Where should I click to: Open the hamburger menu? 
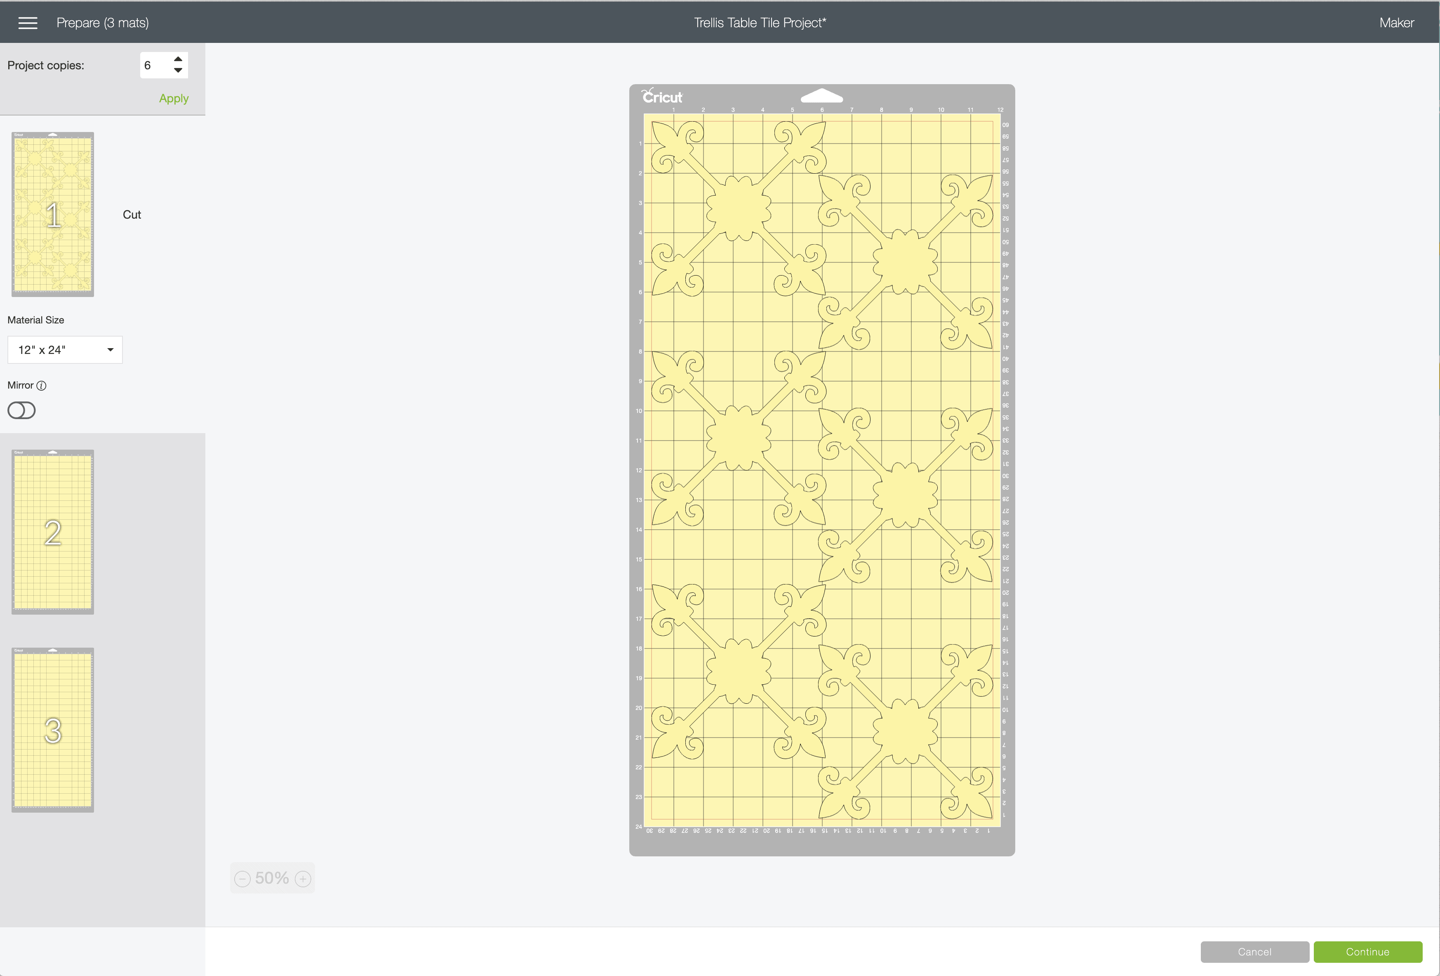tap(28, 23)
